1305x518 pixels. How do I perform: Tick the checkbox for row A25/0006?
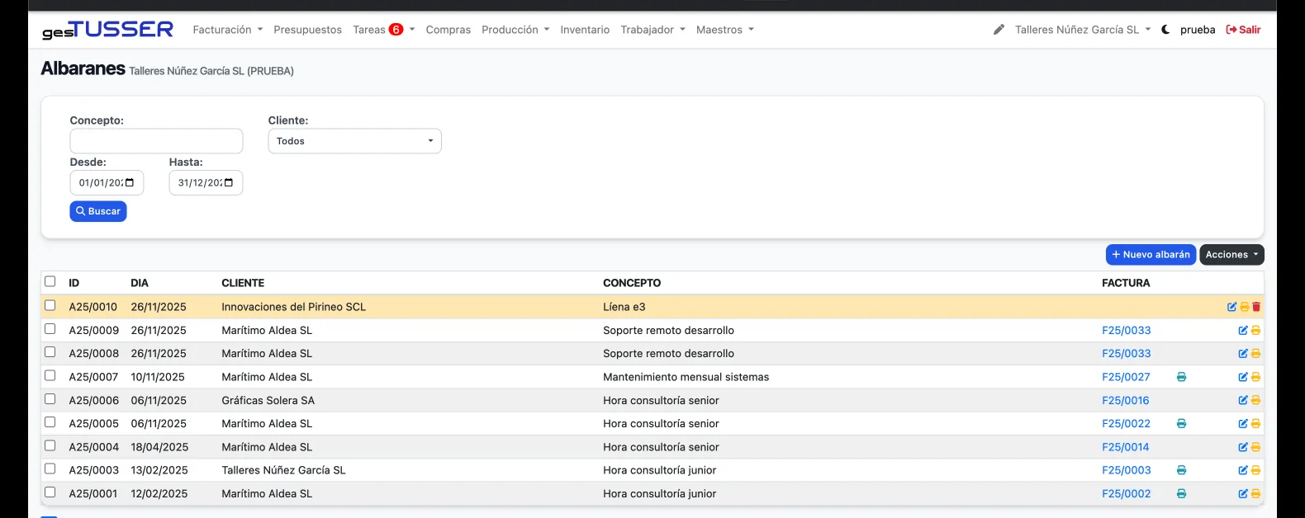(x=50, y=399)
